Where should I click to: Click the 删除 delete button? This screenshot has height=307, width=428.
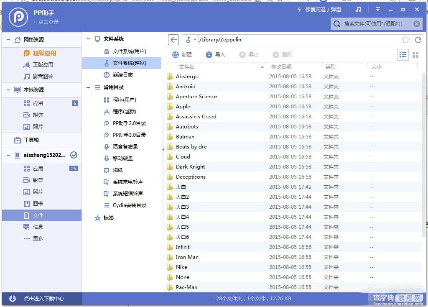pyautogui.click(x=282, y=55)
